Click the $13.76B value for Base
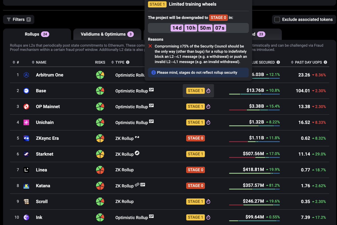Viewport: 337px width, 225px height. pos(255,91)
